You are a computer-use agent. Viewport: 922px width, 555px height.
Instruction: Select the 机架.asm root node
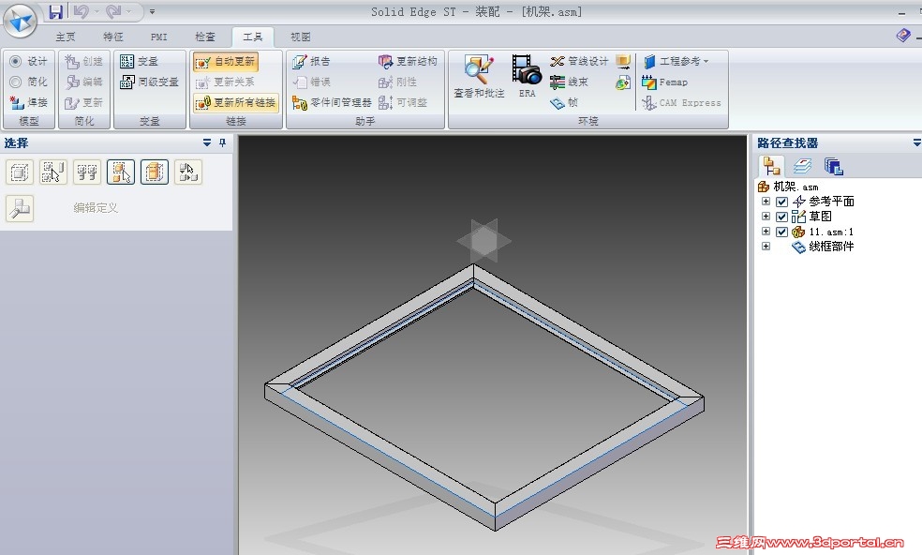pos(788,187)
